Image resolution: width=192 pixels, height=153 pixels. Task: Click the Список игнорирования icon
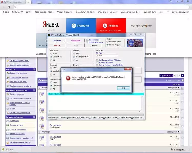pyautogui.click(x=8, y=113)
